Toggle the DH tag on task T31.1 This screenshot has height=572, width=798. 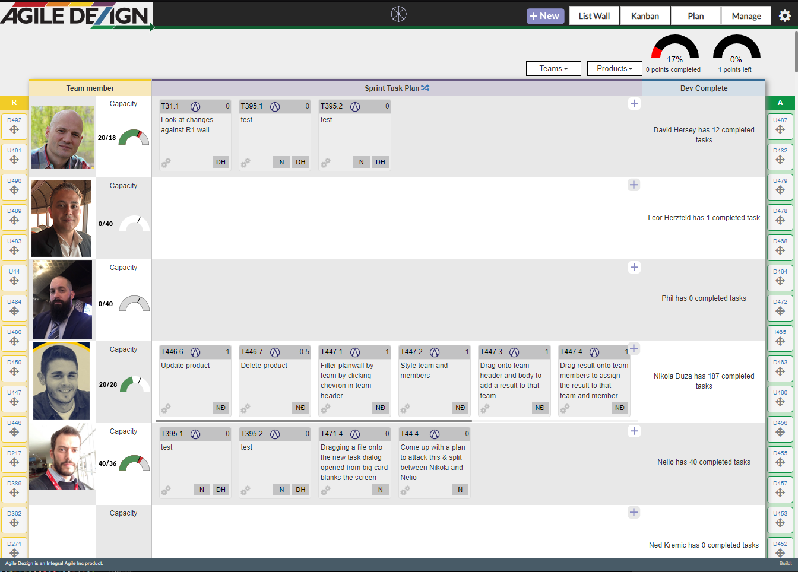[x=221, y=162]
